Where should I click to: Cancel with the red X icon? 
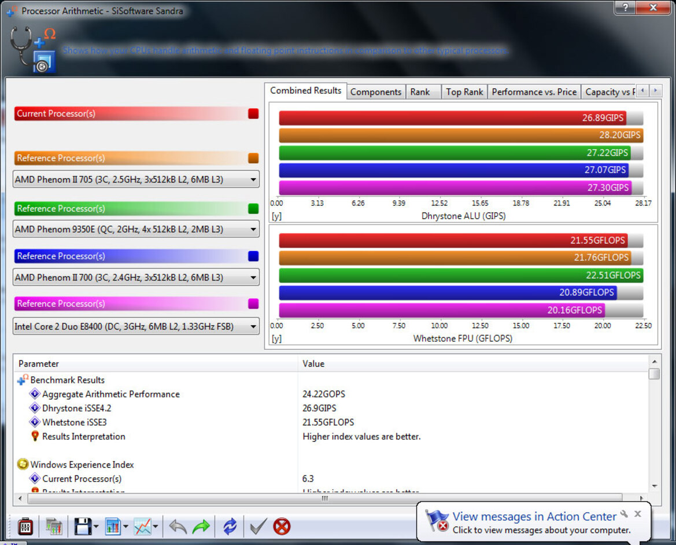[282, 526]
